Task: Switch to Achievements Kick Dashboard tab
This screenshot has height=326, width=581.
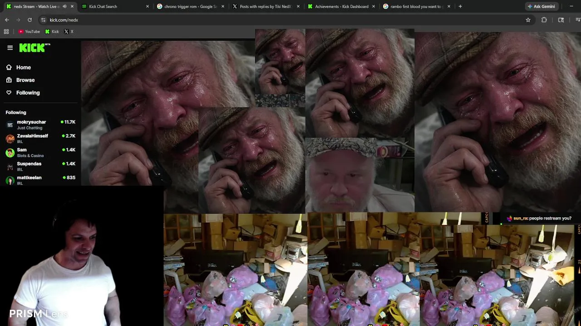Action: tap(341, 6)
